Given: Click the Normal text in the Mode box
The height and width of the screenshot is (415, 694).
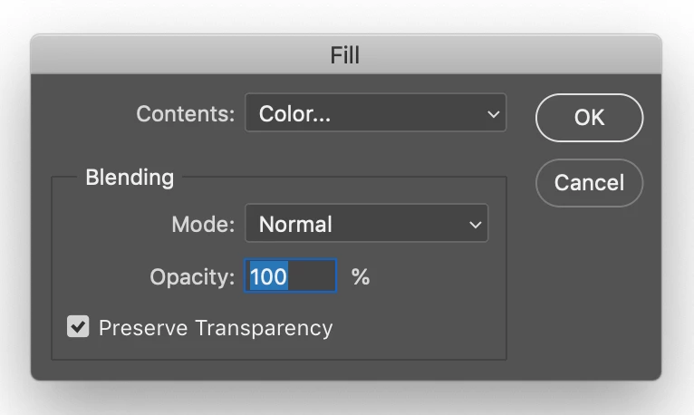Looking at the screenshot, I should tap(295, 224).
